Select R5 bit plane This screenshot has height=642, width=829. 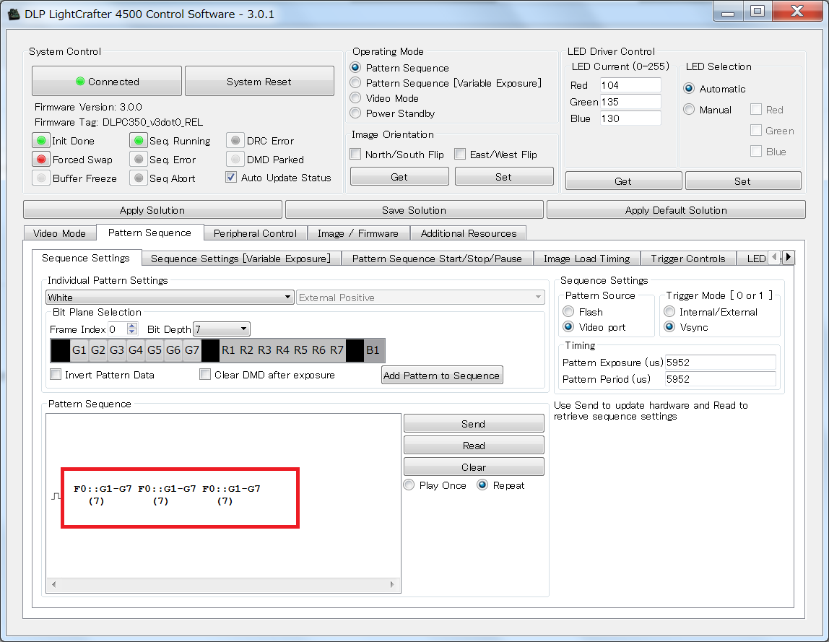301,350
